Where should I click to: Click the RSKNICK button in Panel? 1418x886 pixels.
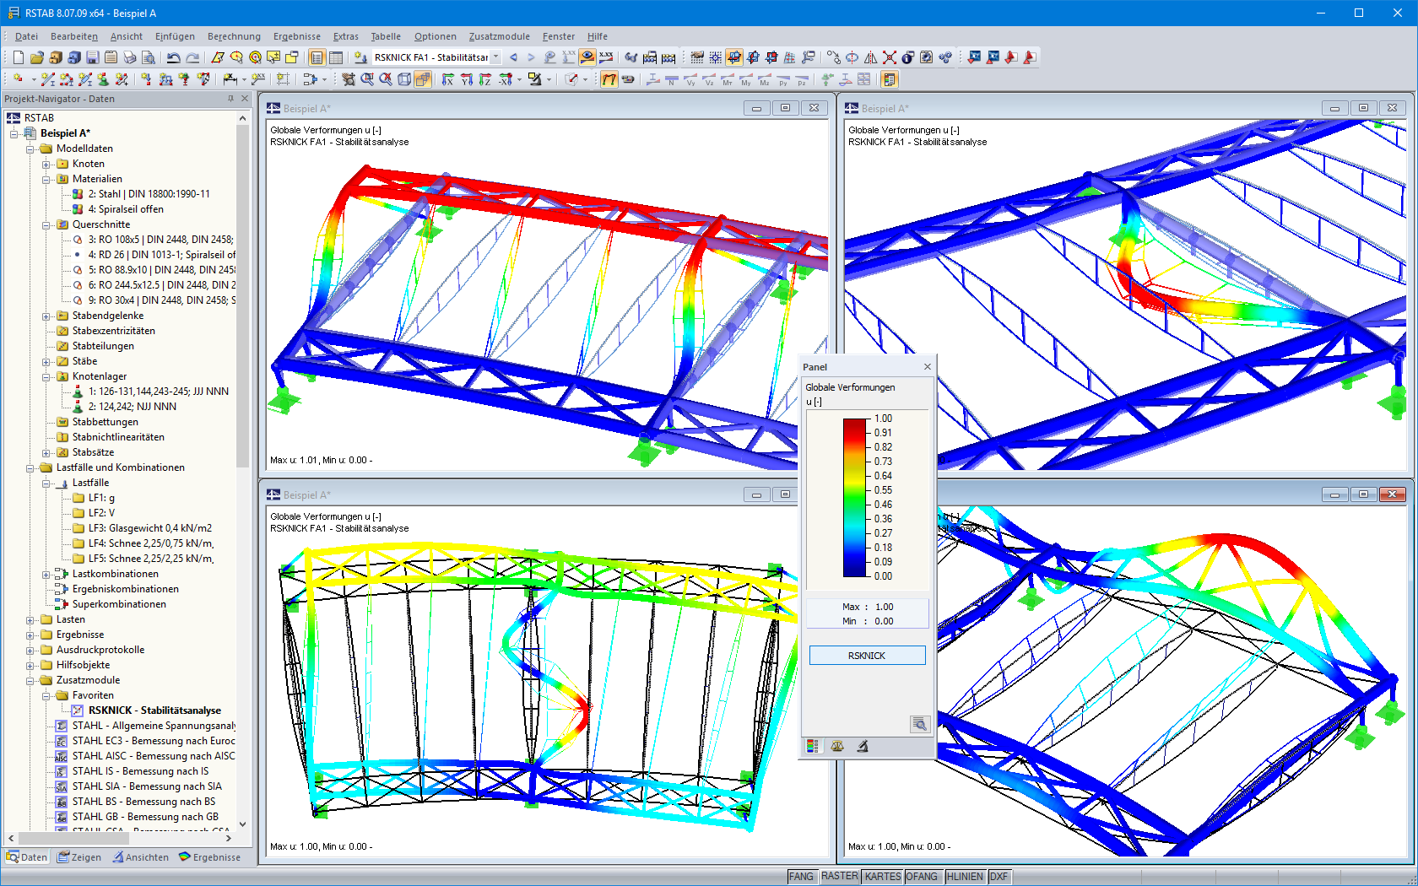pos(867,656)
